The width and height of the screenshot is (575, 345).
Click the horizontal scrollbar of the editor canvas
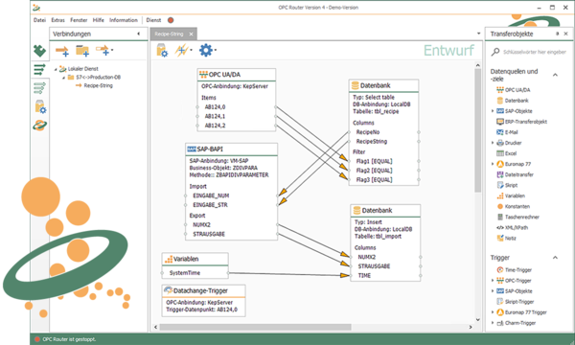coord(255,327)
